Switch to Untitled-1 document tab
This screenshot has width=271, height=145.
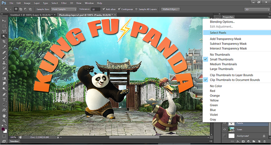(32, 15)
